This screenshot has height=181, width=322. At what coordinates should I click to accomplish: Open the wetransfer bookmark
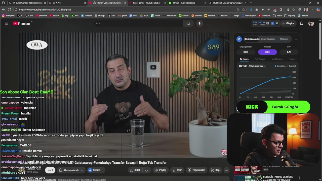pos(169,16)
